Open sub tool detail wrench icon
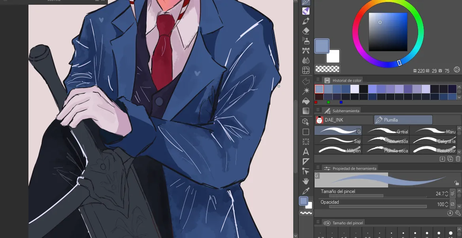Viewport: 462px width, 238px height. 458,213
